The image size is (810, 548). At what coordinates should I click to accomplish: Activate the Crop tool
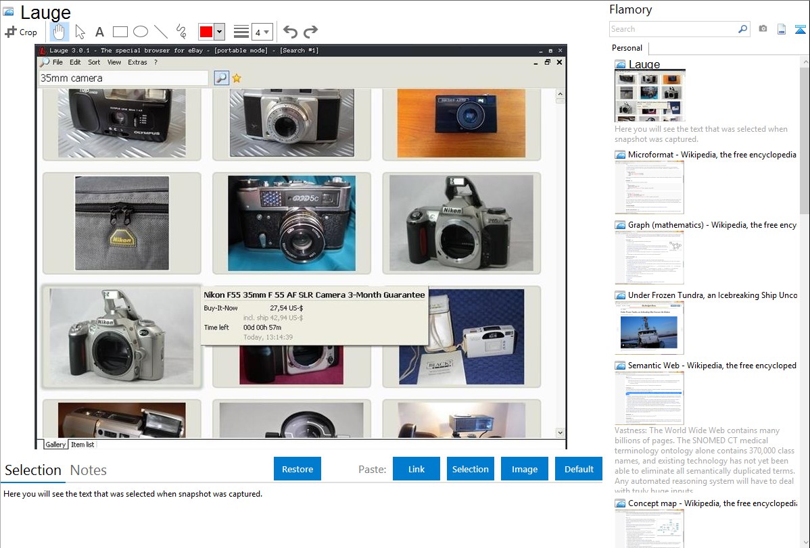(21, 32)
